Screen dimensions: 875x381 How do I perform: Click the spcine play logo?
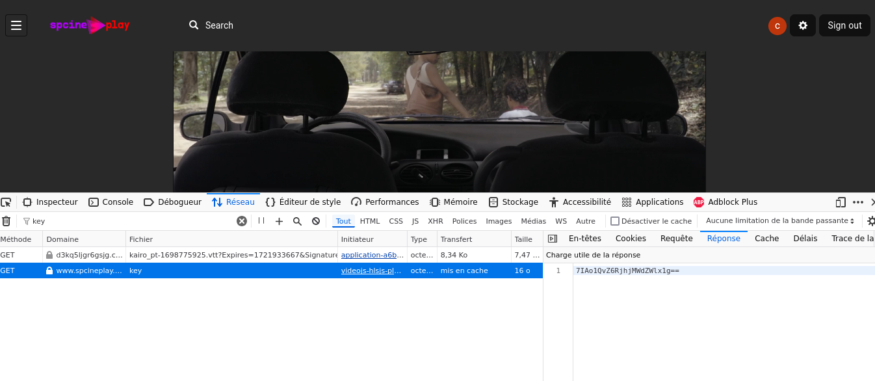pos(90,25)
